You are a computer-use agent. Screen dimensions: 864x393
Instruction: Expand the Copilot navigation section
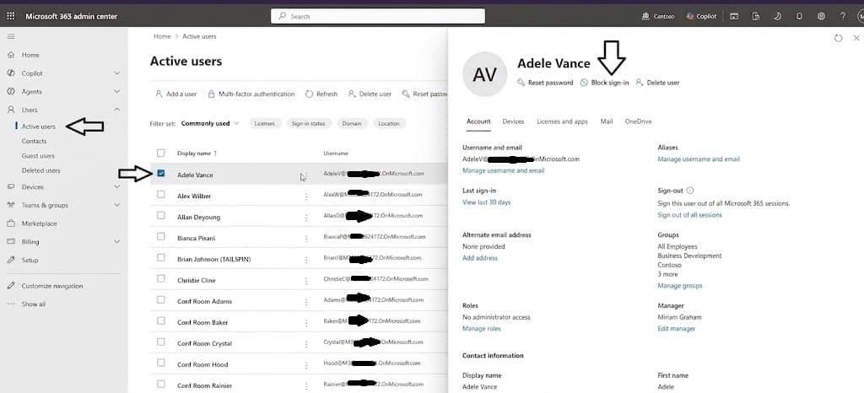pos(116,73)
